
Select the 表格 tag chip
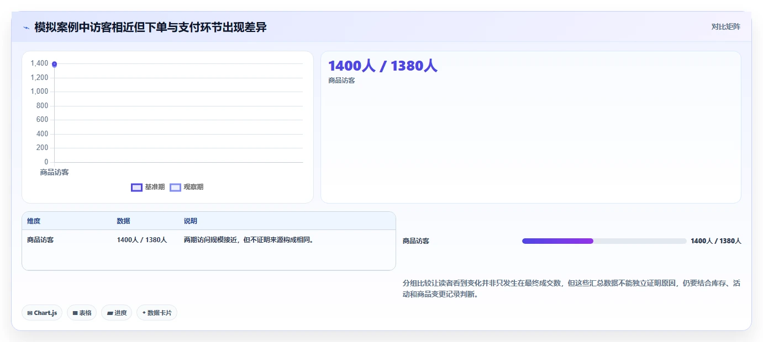pyautogui.click(x=82, y=313)
